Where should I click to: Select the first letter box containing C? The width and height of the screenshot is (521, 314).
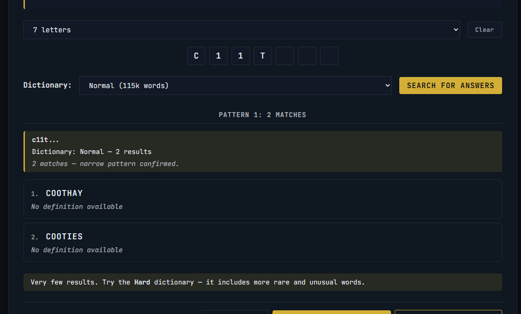[196, 56]
